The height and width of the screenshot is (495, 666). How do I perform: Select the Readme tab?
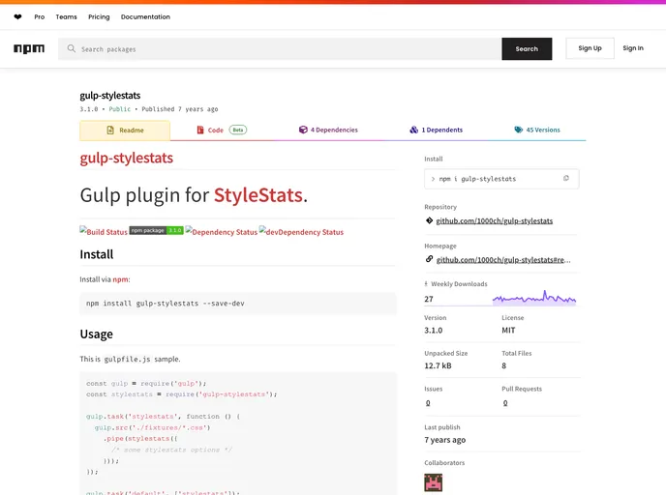125,131
